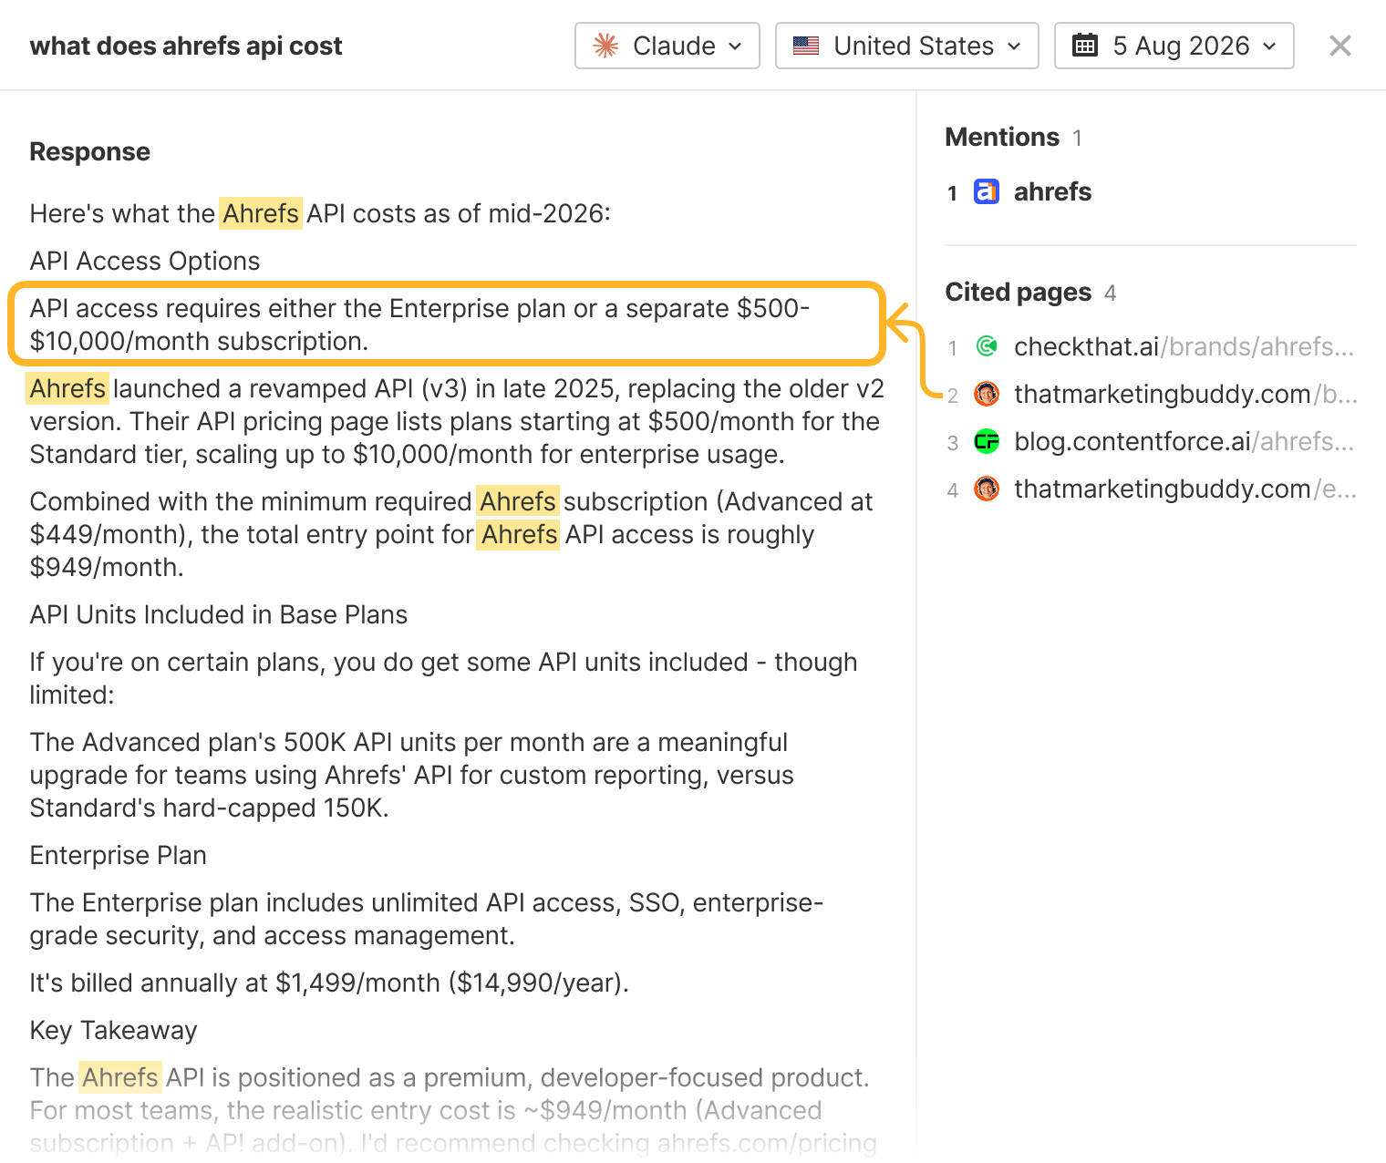
Task: Click the highlighted Ahrefs before 'launched a revamped'
Action: pos(67,388)
